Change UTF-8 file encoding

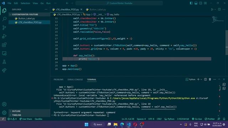coord(151,119)
